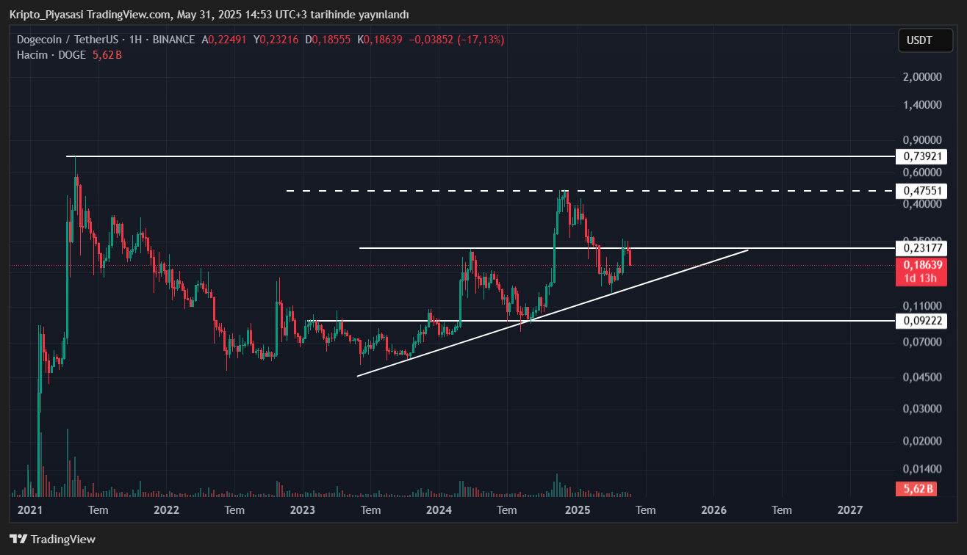Click the 0,23177 resistance price label
This screenshot has height=555, width=967.
click(x=921, y=248)
